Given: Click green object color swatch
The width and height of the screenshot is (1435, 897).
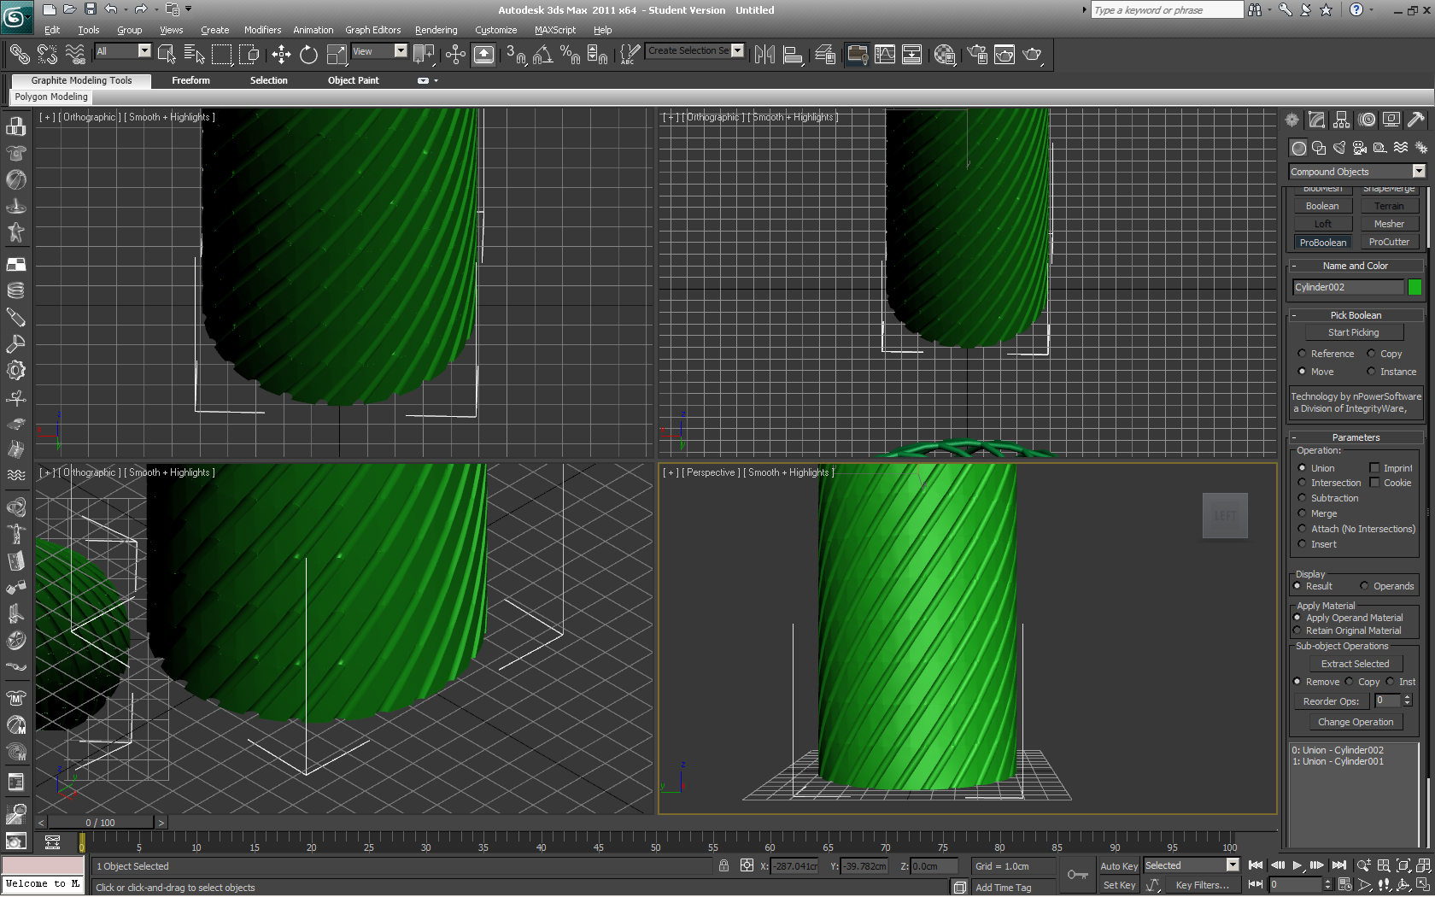Looking at the screenshot, I should [x=1415, y=287].
